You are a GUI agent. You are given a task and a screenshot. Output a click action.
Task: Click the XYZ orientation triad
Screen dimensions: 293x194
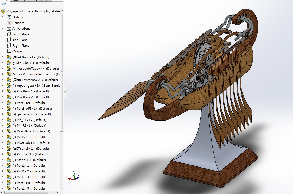pyautogui.click(x=74, y=176)
